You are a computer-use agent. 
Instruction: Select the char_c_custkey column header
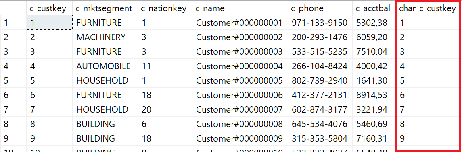click(428, 8)
